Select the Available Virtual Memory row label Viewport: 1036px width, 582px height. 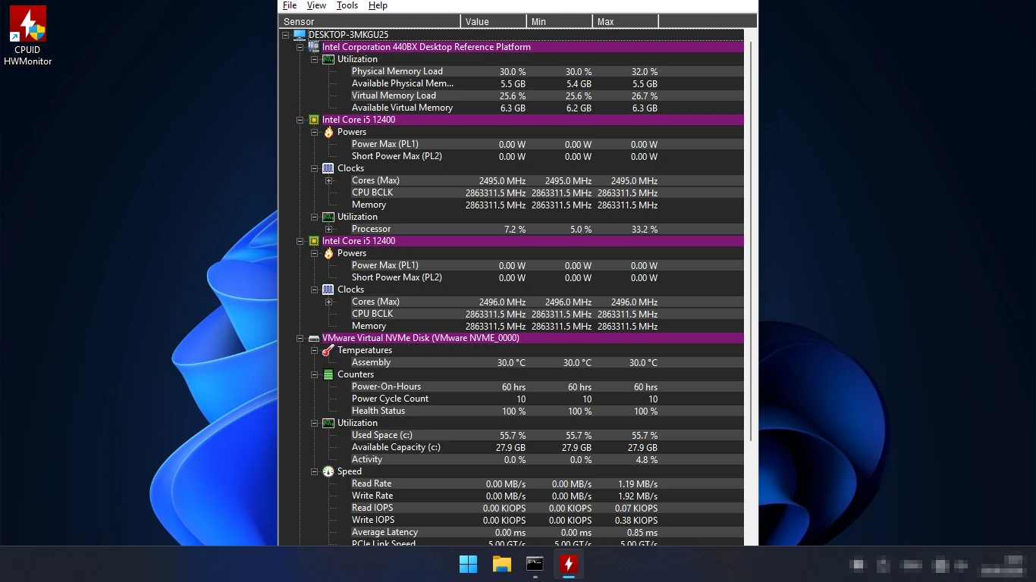click(x=402, y=108)
